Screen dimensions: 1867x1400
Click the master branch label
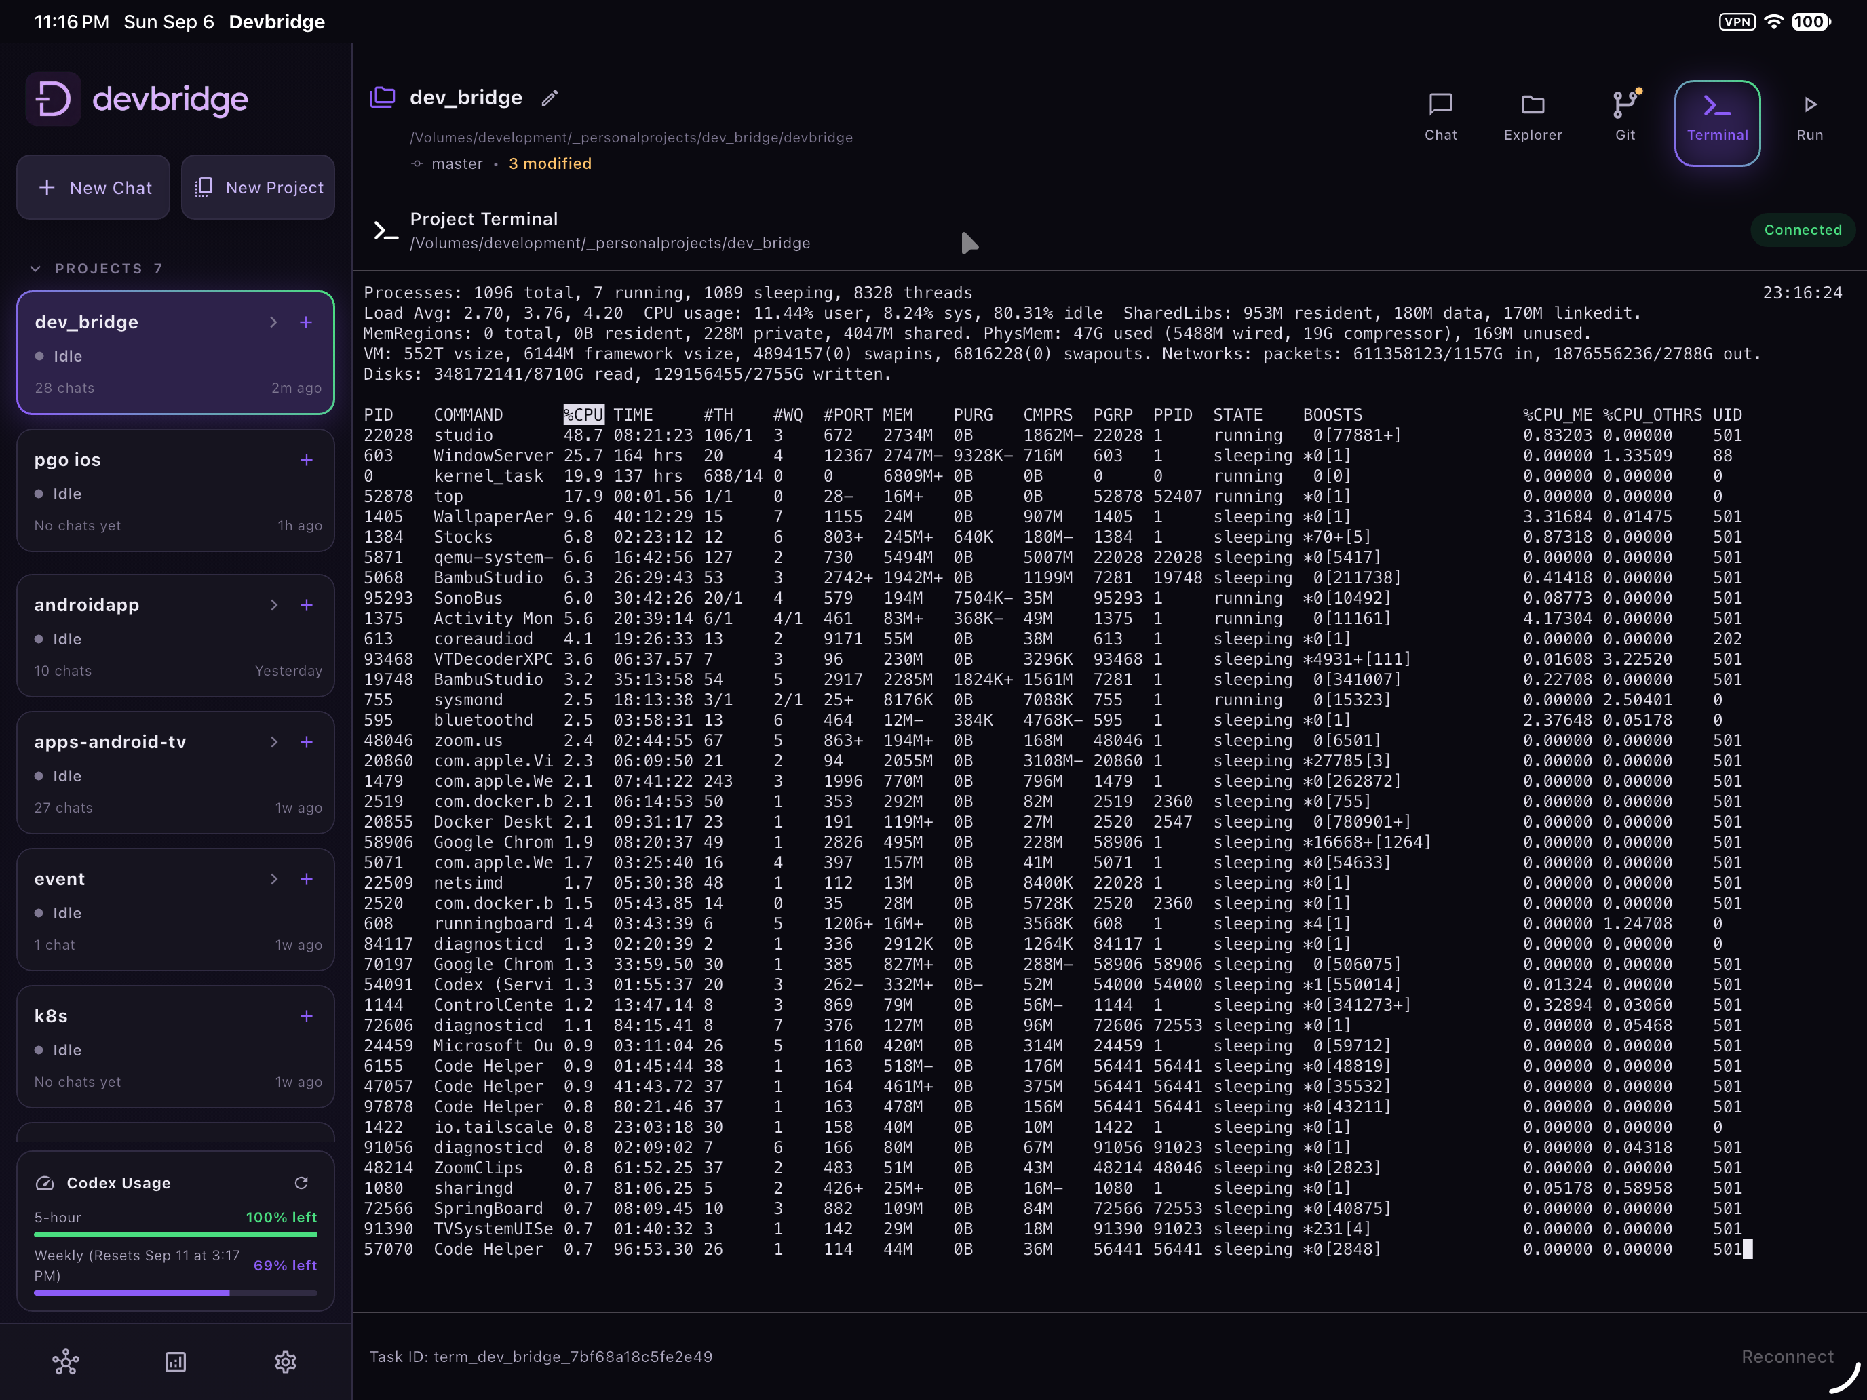click(457, 163)
